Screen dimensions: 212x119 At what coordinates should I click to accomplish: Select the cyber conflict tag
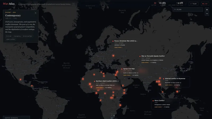tap(11, 39)
